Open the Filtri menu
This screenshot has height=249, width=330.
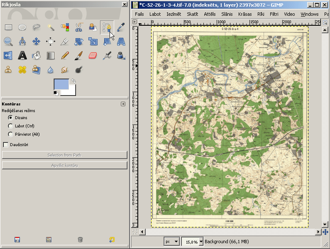point(274,14)
